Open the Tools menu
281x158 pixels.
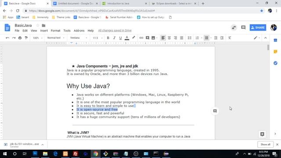click(67, 31)
